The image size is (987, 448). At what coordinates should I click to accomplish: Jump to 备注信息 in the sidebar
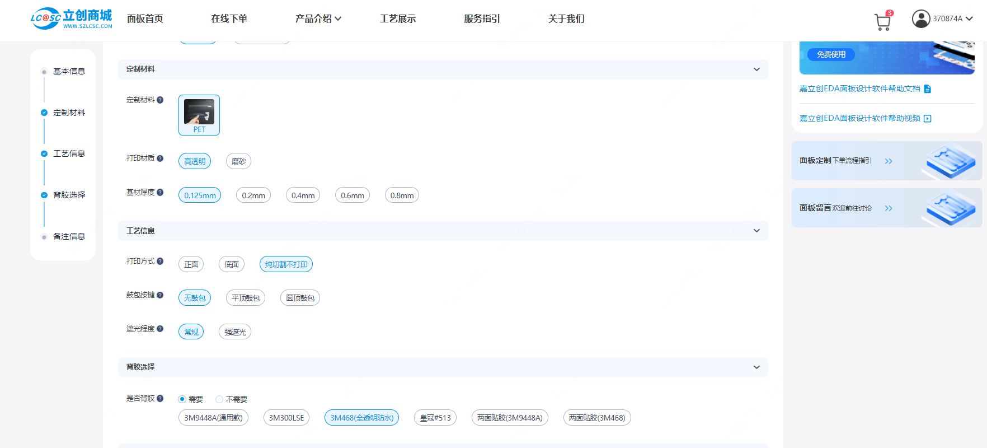coord(69,236)
